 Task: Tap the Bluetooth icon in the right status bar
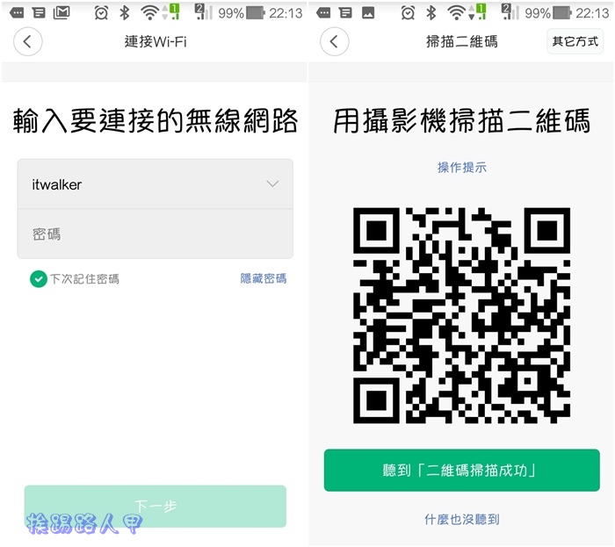431,13
